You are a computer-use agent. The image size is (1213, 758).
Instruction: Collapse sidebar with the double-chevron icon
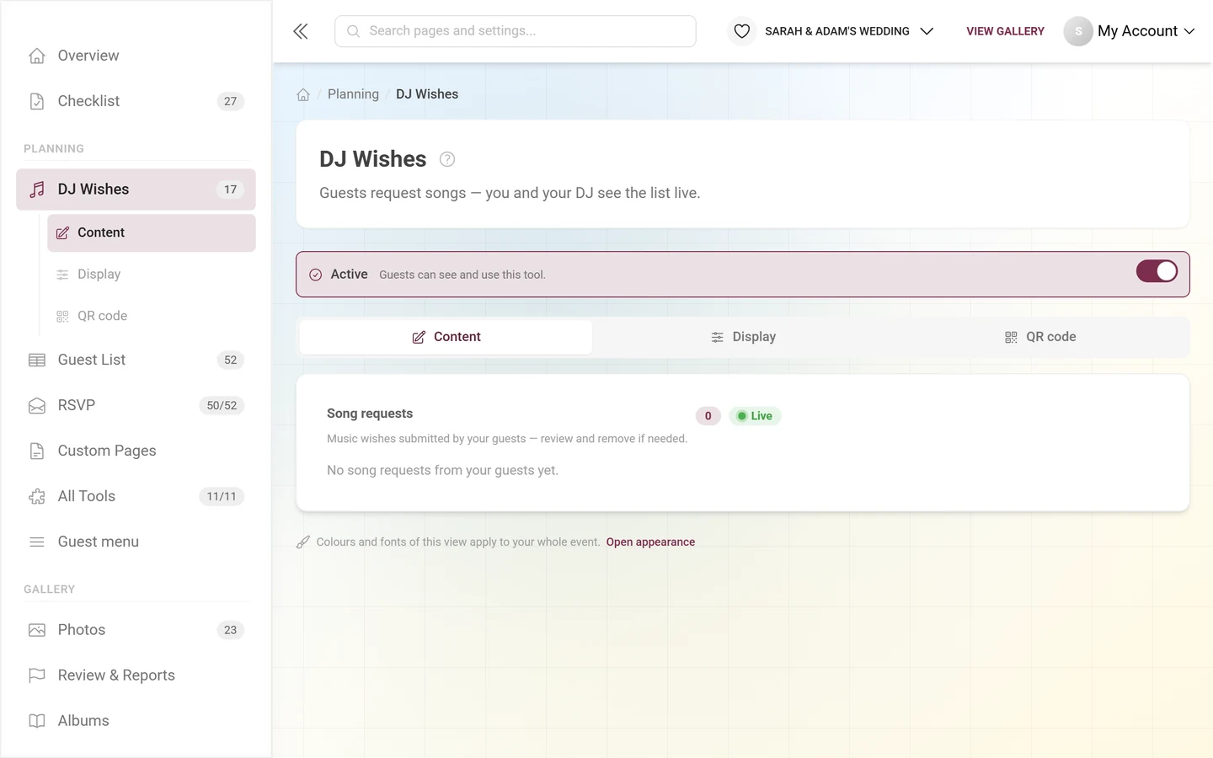pos(301,31)
